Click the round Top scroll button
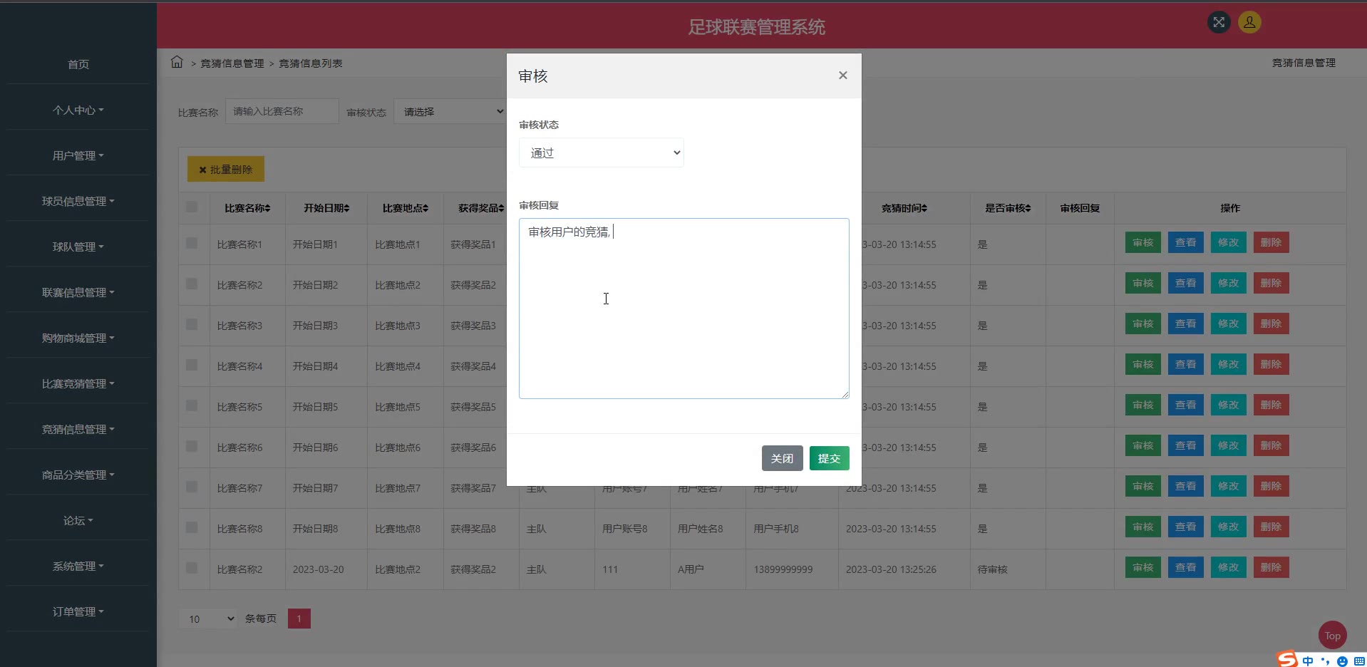This screenshot has height=667, width=1367. (x=1332, y=635)
